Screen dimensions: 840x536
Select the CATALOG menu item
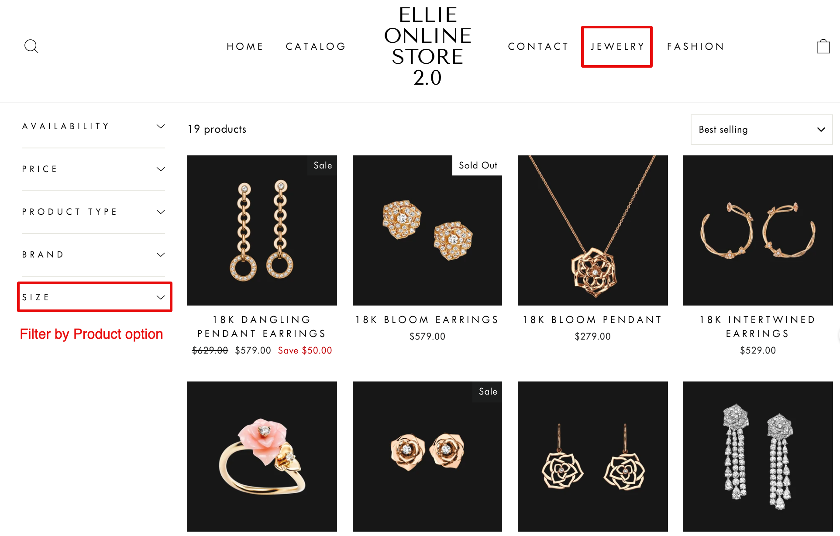tap(316, 47)
